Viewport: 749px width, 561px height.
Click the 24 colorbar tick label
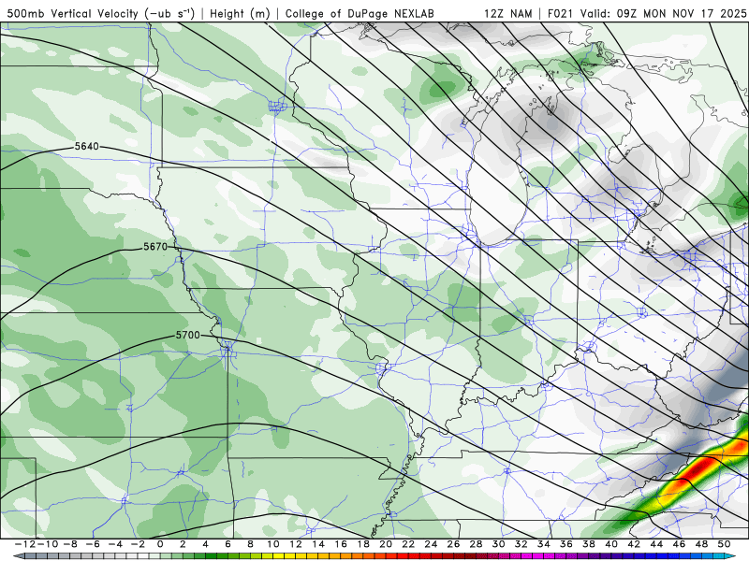coord(431,544)
